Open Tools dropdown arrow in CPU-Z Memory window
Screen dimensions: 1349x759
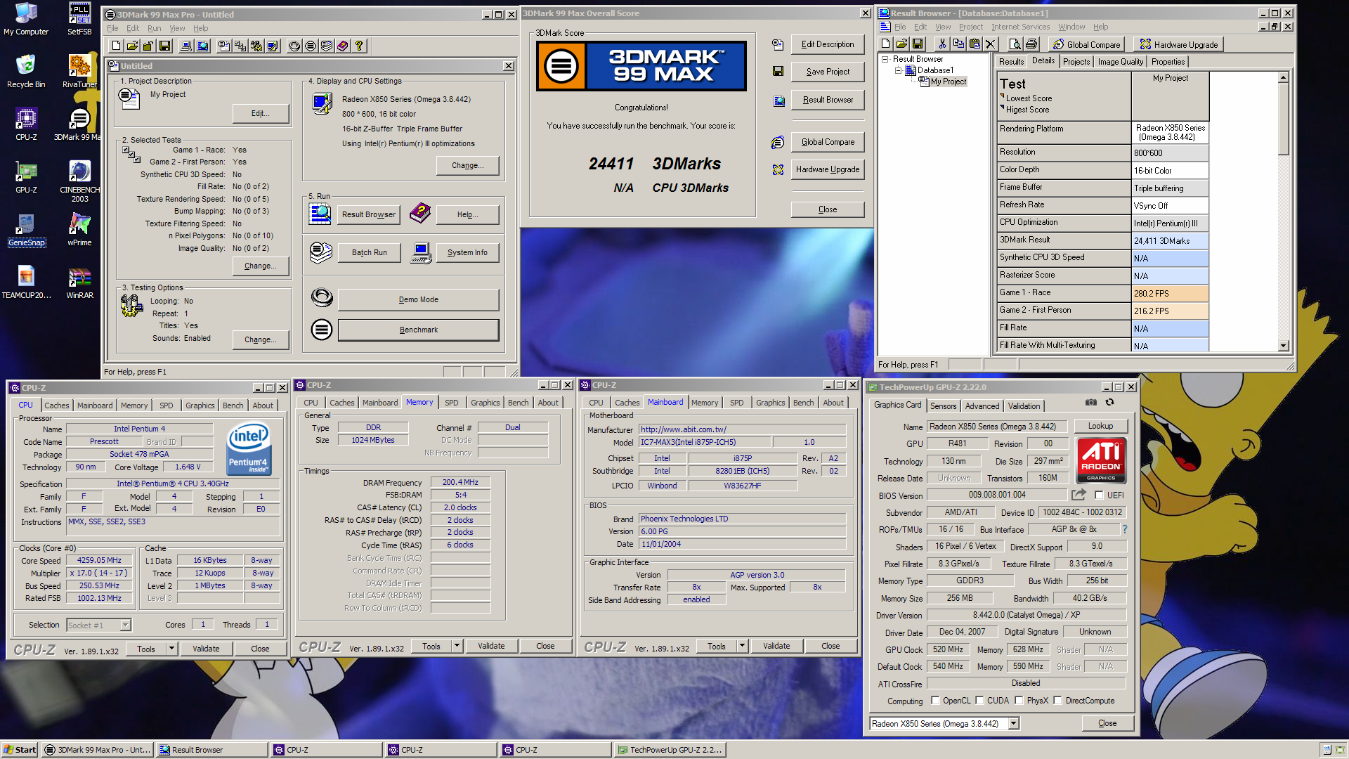pyautogui.click(x=457, y=646)
